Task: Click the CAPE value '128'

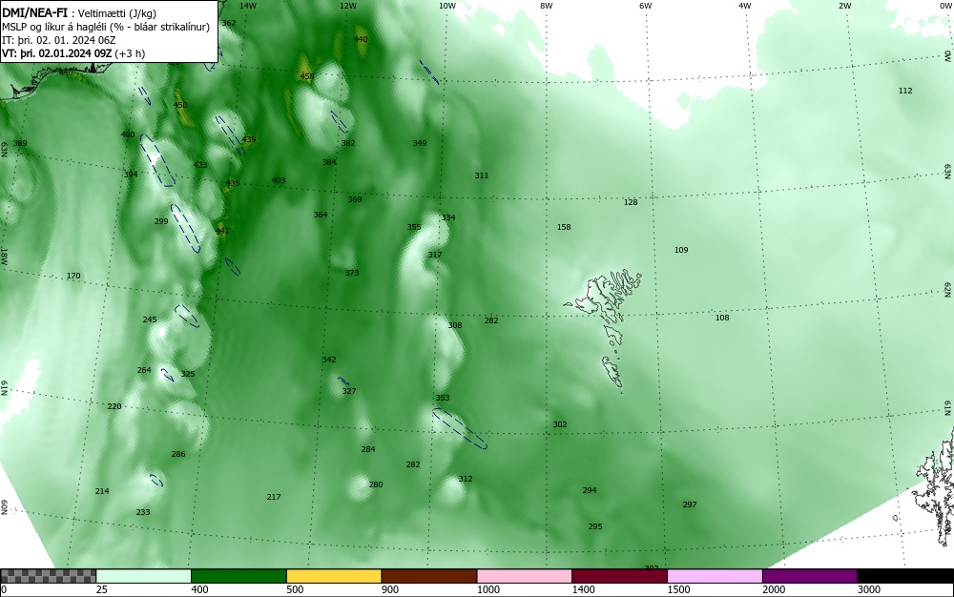Action: pos(631,202)
